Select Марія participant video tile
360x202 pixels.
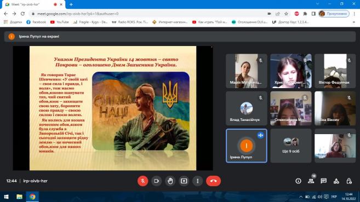tap(247, 71)
